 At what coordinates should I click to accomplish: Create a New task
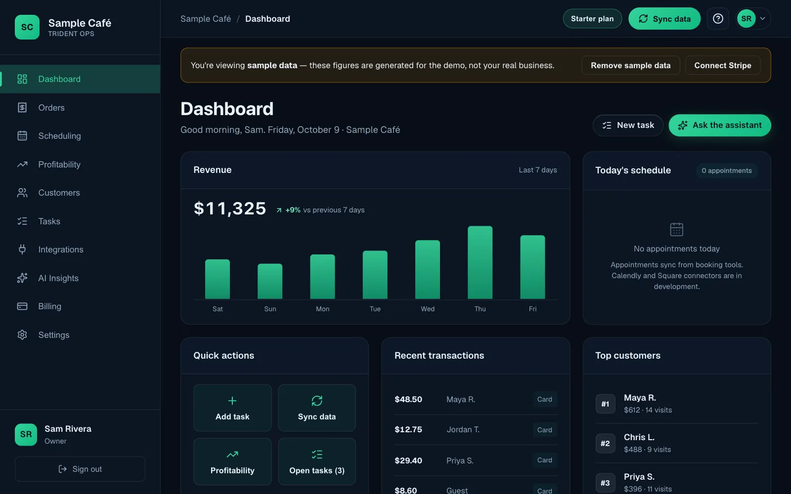(x=628, y=125)
